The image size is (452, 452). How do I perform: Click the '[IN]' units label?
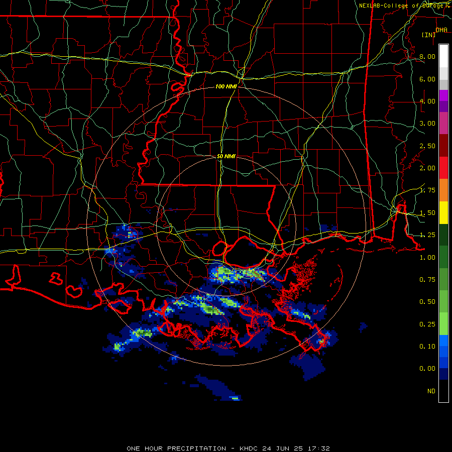point(428,35)
